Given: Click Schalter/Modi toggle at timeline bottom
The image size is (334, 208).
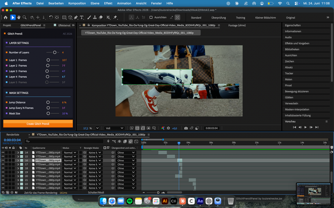Looking at the screenshot, I should [x=96, y=192].
